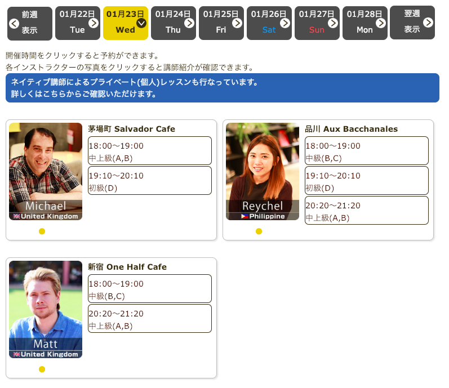Open Reychel's instructor profile photo

[x=263, y=171]
